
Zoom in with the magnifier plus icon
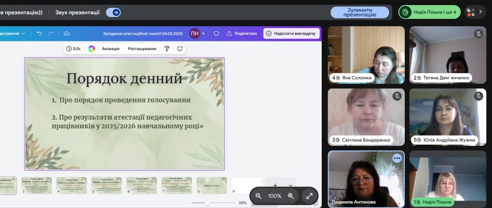pyautogui.click(x=291, y=196)
